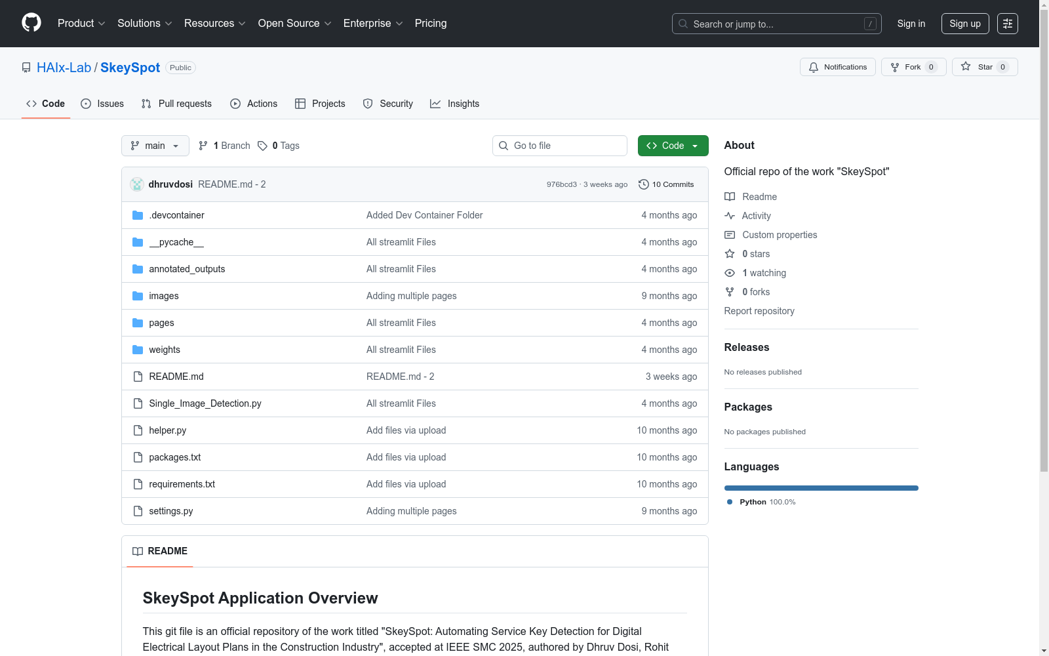
Task: Click the Readme book icon in About
Action: 730,197
